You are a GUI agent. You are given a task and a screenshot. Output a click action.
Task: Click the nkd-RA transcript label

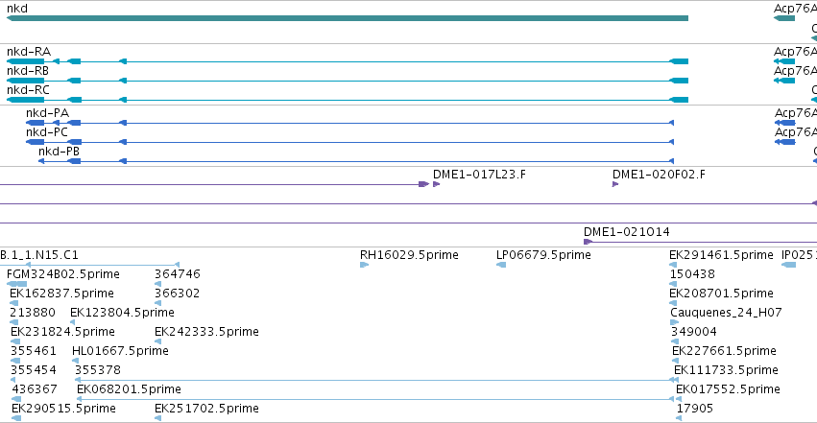point(29,52)
